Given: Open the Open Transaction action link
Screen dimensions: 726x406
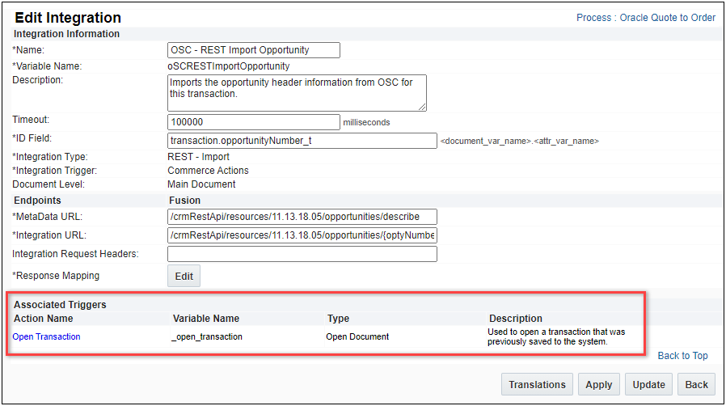Looking at the screenshot, I should [x=47, y=336].
